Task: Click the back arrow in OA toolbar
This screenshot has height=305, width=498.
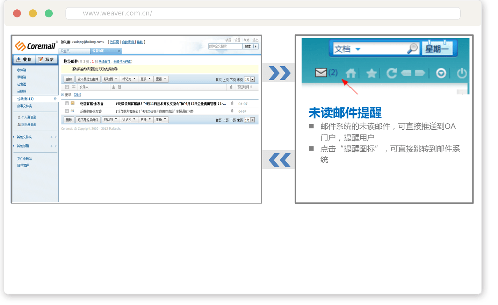Action: [406, 73]
